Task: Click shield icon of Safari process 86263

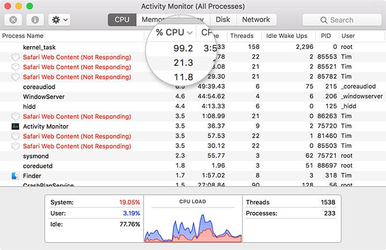Action: (x=15, y=116)
